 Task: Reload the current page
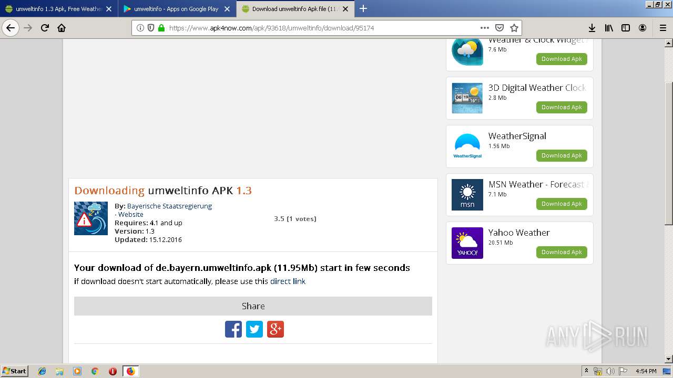(x=45, y=28)
